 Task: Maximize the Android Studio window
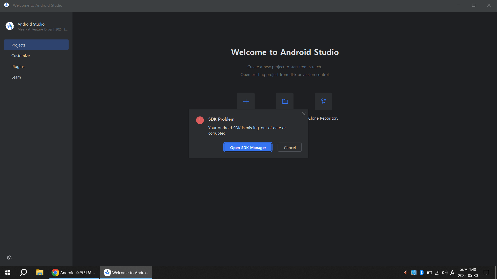[474, 5]
